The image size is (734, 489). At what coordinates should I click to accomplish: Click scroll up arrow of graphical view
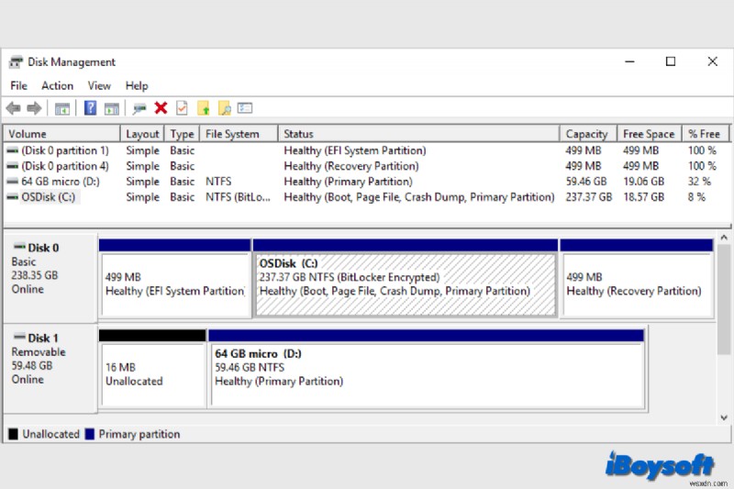724,238
